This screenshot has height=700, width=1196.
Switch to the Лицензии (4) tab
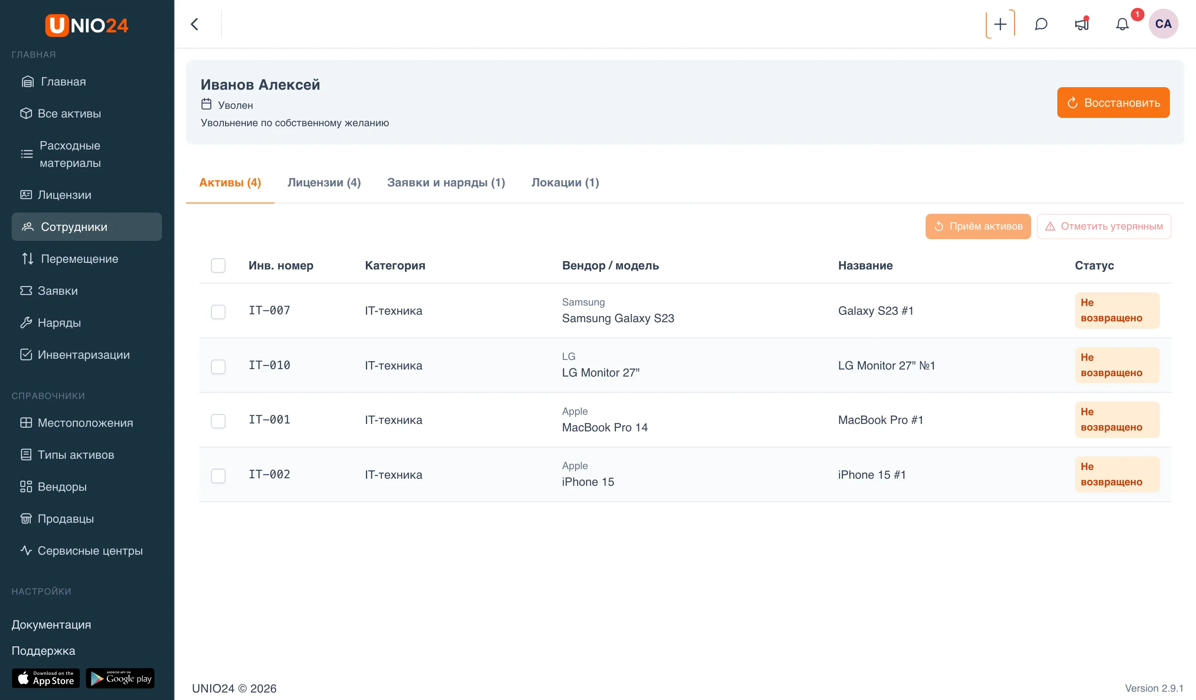click(324, 183)
